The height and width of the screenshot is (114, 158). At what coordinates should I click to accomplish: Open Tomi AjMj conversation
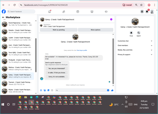pyautogui.click(x=17, y=54)
